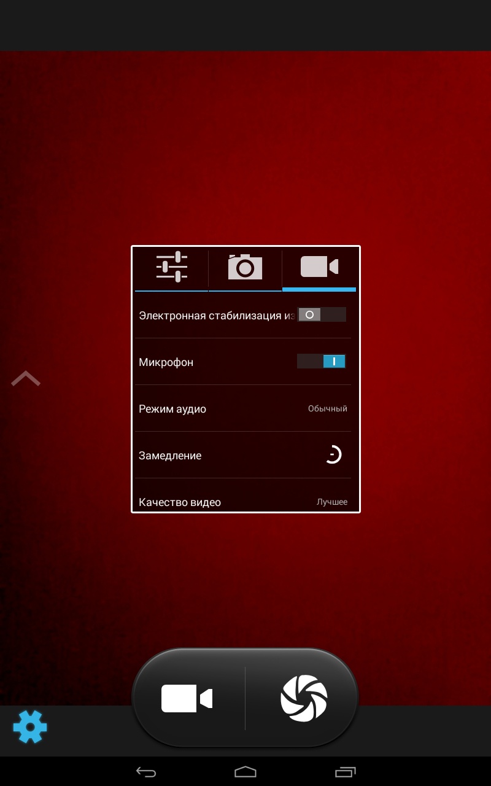
Task: Go to the Android home screen
Action: [x=245, y=771]
